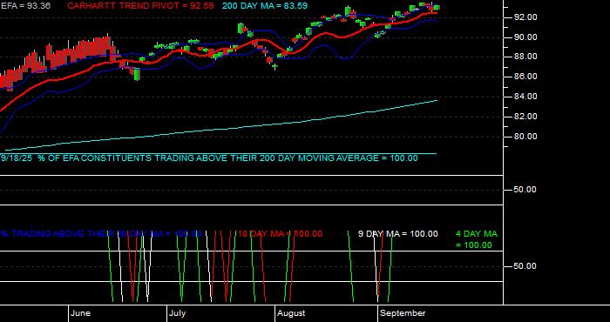Click the green 4 DAY MA label
610x322 pixels.
(x=477, y=239)
